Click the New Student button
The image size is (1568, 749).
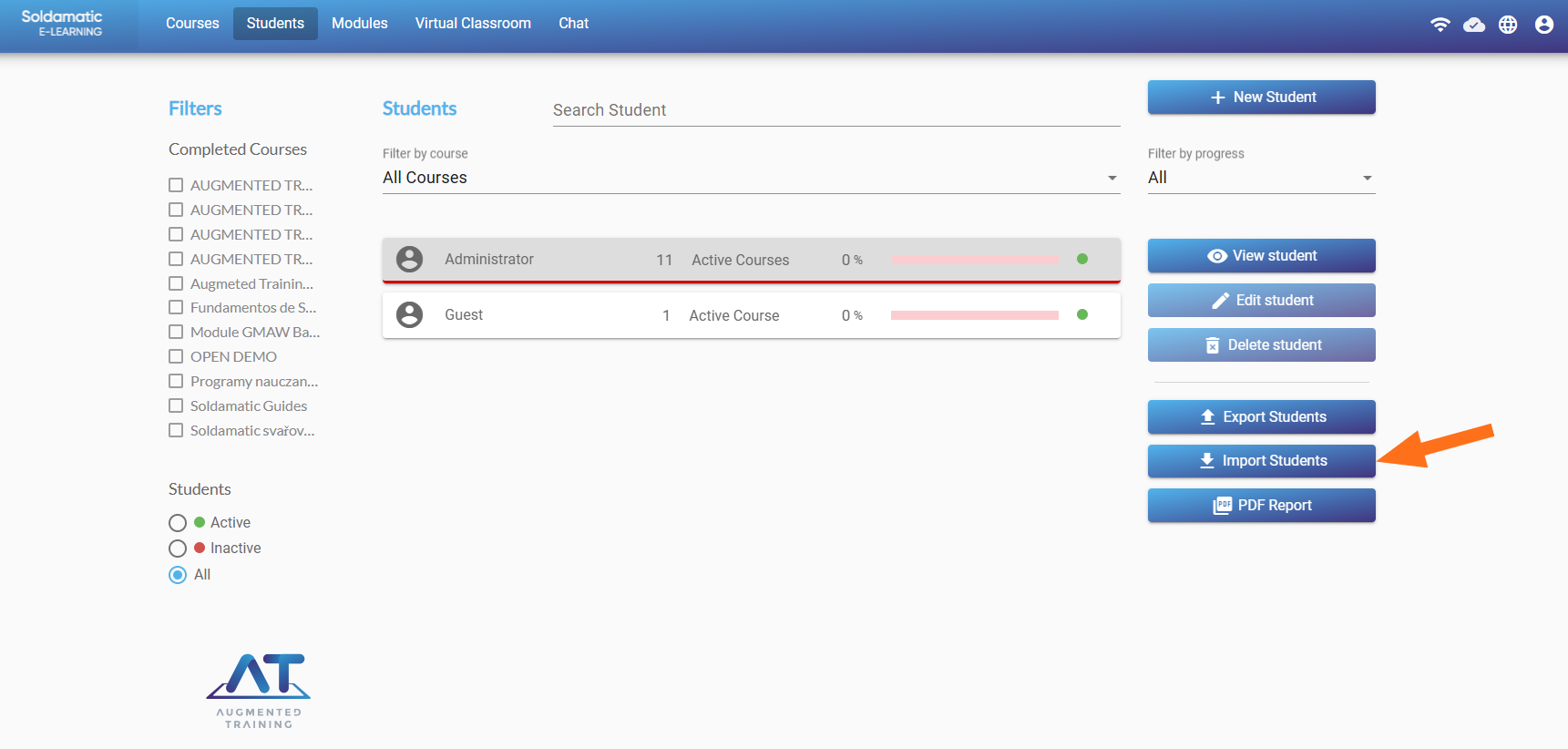click(1261, 97)
